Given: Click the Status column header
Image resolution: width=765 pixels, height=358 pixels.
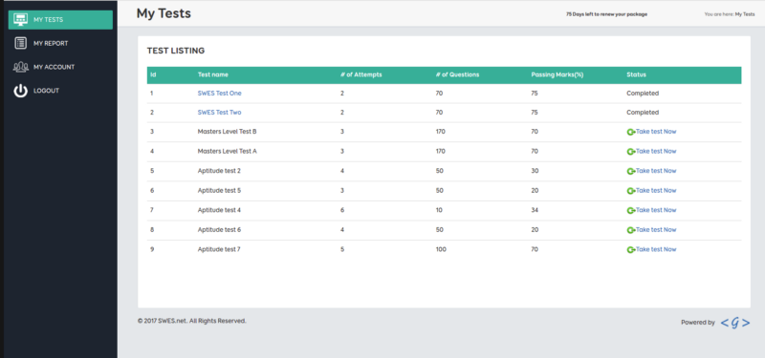Looking at the screenshot, I should pyautogui.click(x=636, y=75).
